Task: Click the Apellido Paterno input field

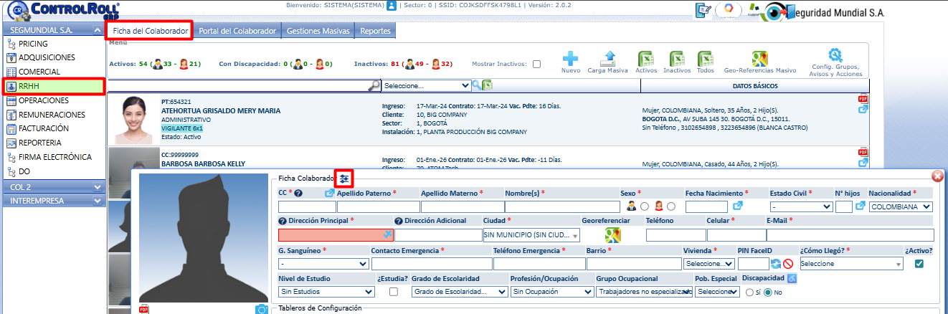Action: tap(377, 207)
